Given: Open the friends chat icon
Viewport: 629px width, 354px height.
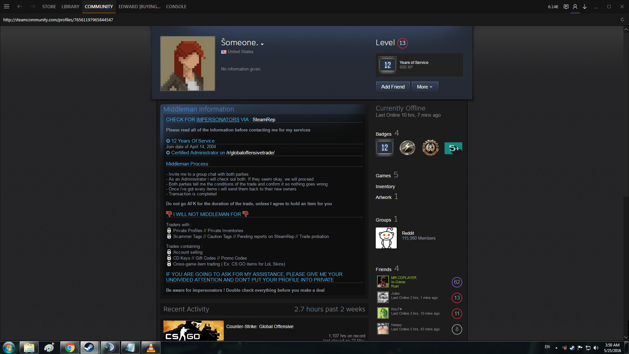Looking at the screenshot, I should pos(566,7).
